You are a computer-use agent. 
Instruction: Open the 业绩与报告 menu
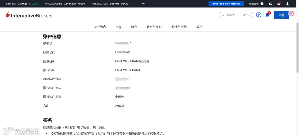pos(179,27)
